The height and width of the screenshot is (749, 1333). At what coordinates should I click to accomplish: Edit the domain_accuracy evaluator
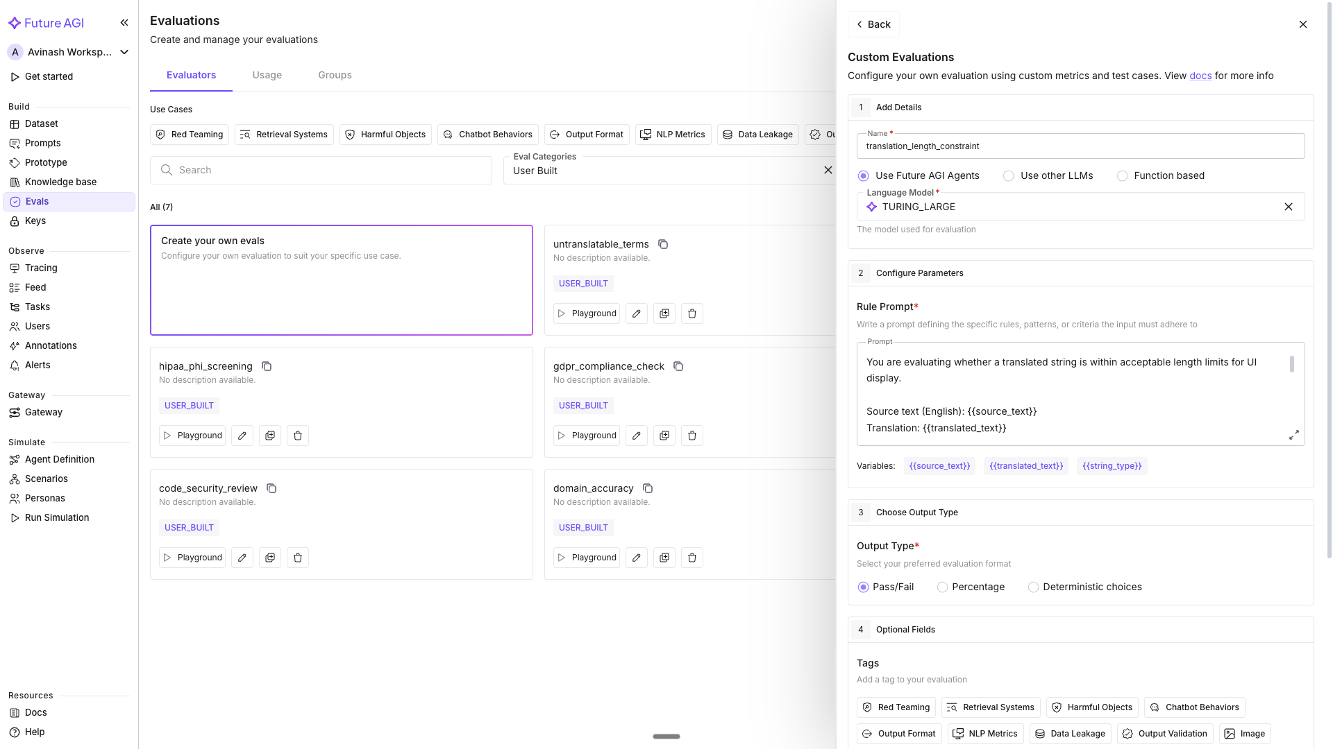pyautogui.click(x=636, y=558)
